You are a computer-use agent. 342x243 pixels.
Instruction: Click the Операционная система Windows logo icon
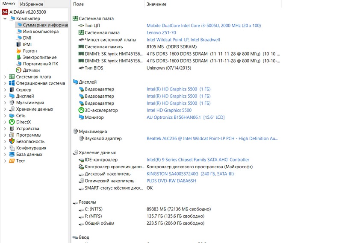coord(12,83)
